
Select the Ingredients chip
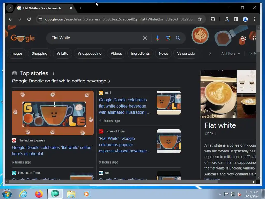(140, 53)
